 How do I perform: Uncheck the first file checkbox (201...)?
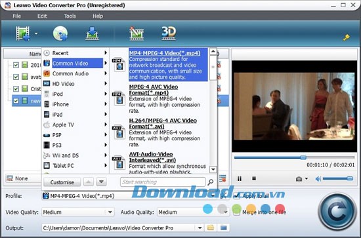click(16, 65)
